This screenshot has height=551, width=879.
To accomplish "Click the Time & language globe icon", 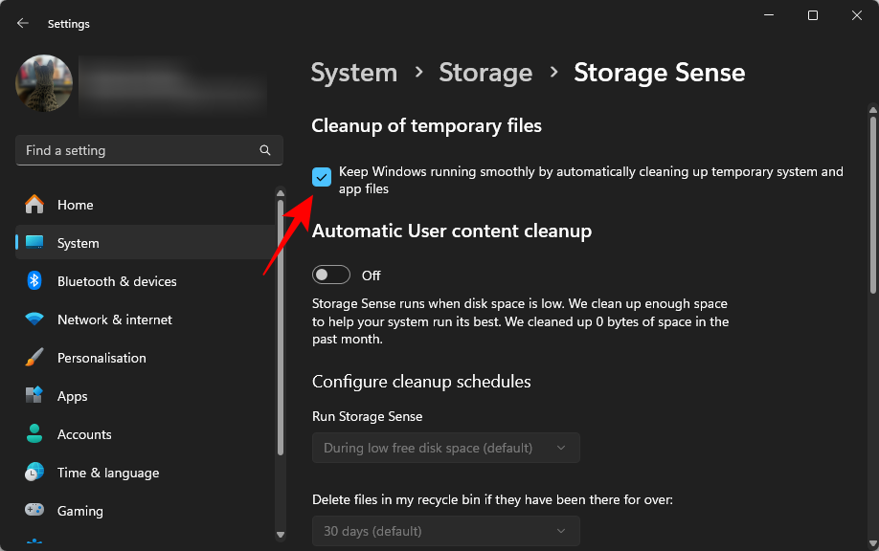I will click(x=34, y=473).
